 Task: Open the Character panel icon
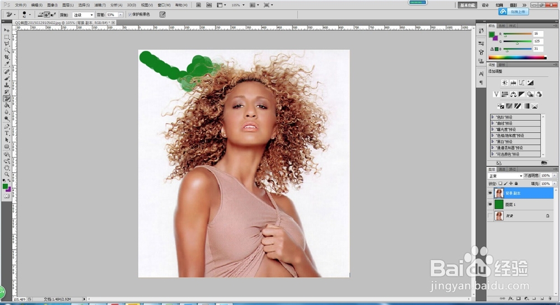pos(481,74)
